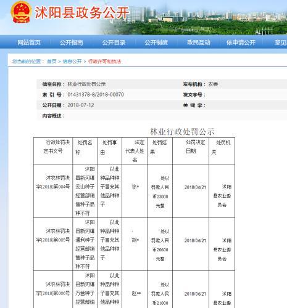
Task: Click the 首页 breadcrumb link
Action: (52, 62)
